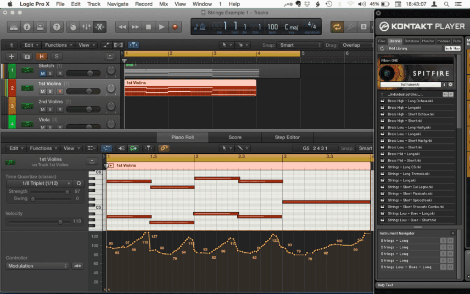Apply quantize with the Q button

[79, 184]
